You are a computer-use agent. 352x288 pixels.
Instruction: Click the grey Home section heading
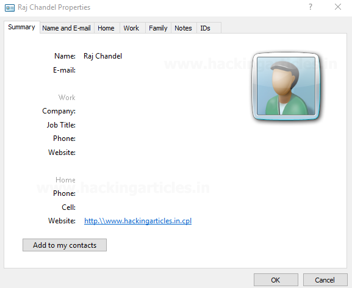tap(65, 180)
